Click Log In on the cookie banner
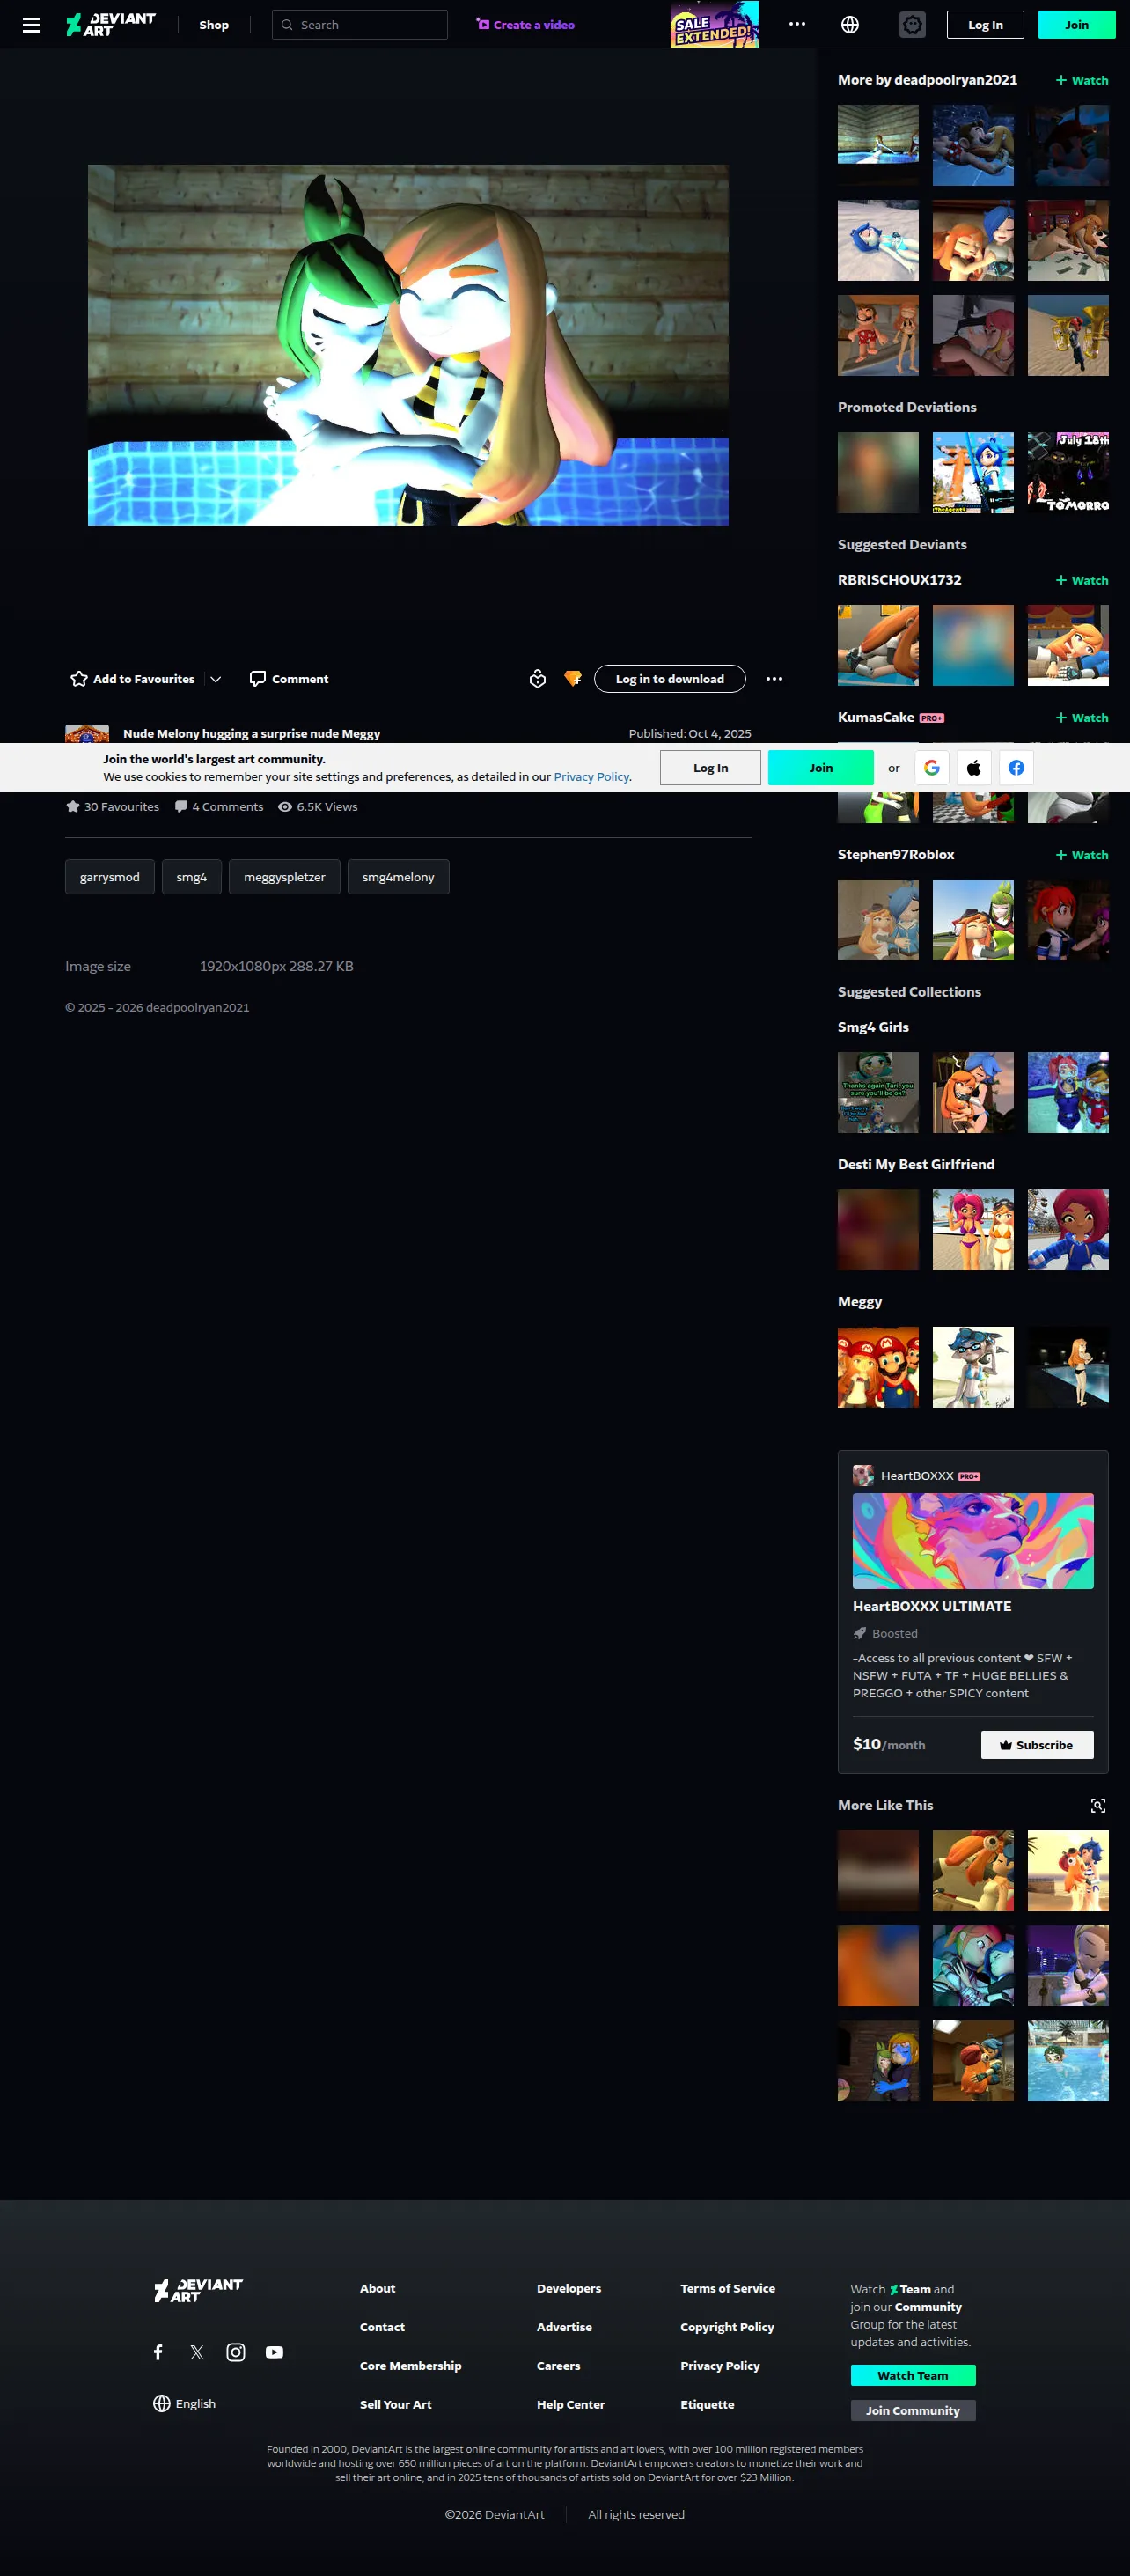 click(x=711, y=768)
